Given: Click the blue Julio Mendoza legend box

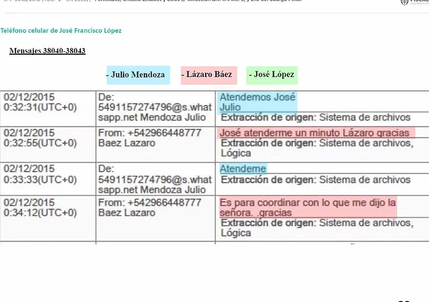Looking at the screenshot, I should pos(138,75).
